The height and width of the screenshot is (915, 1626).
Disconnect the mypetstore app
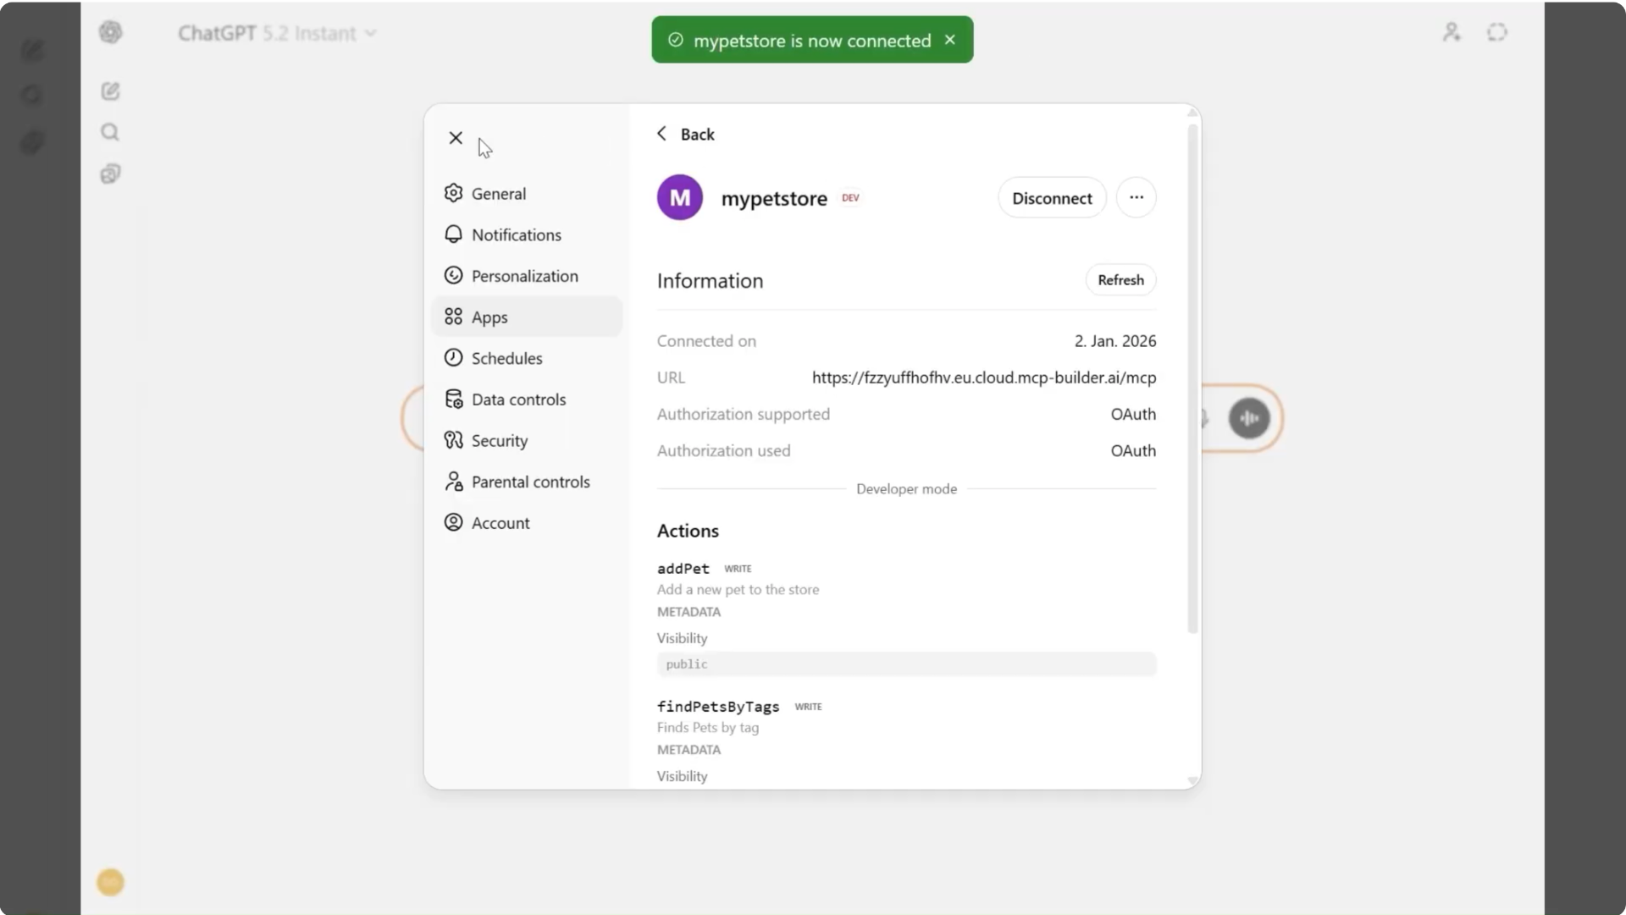(1051, 198)
